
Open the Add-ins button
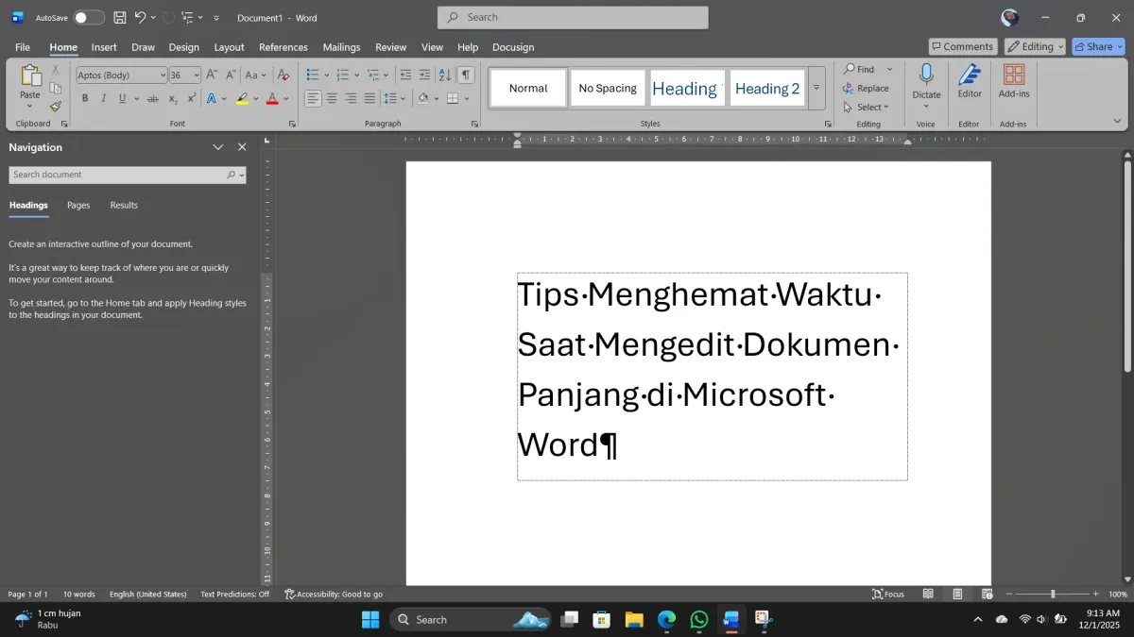tap(1014, 80)
